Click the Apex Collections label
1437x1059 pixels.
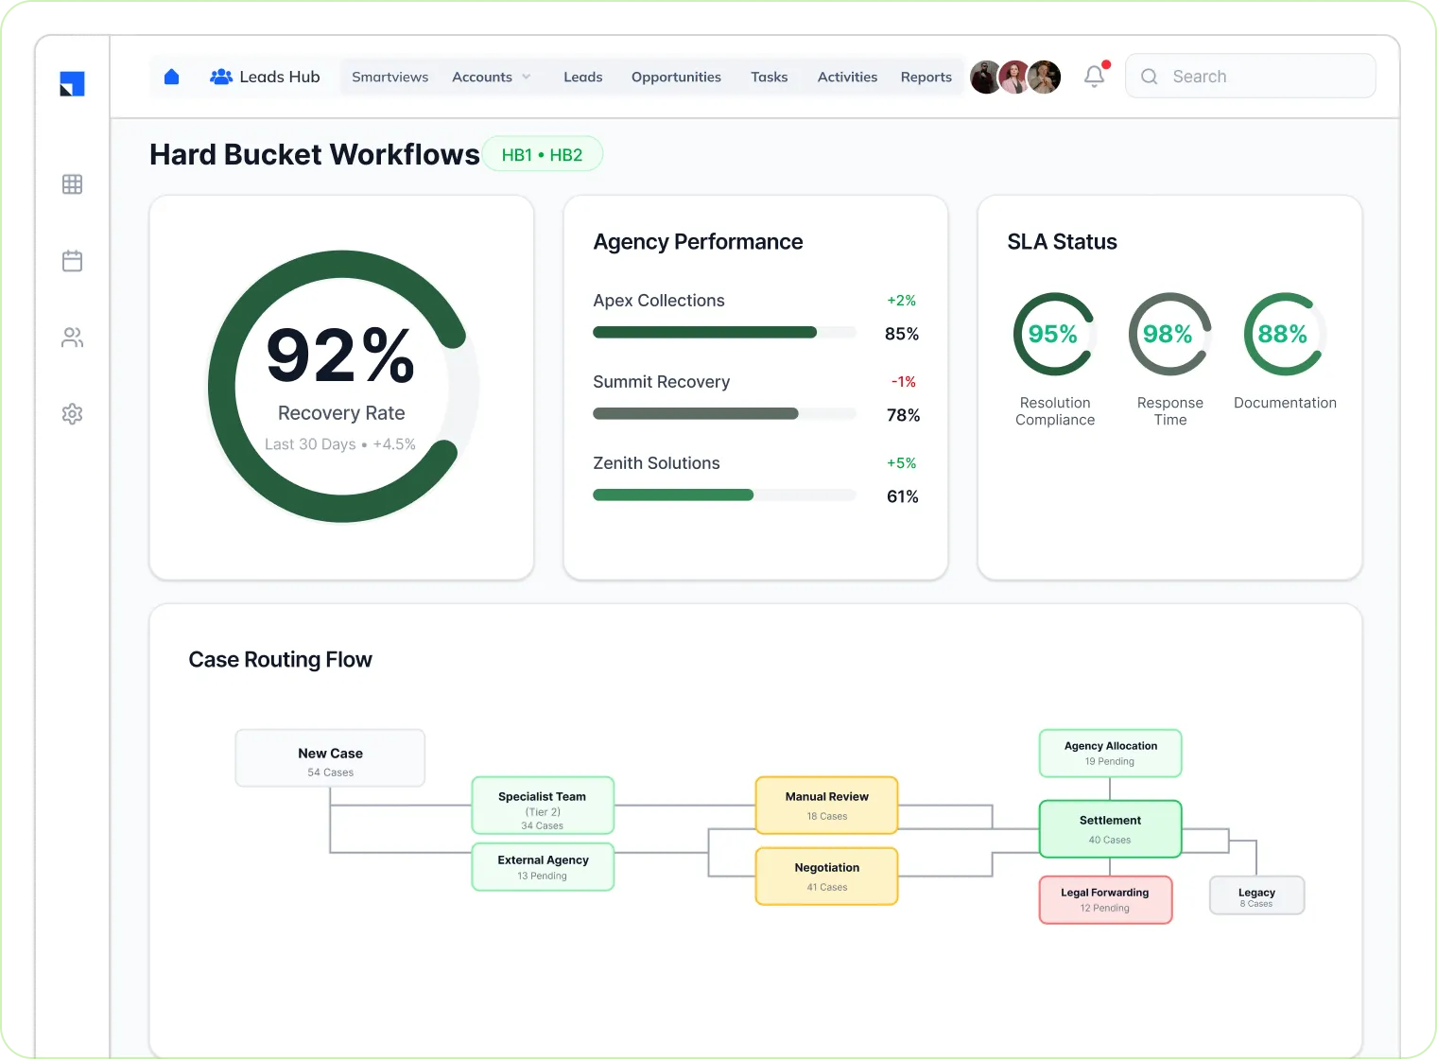659,301
